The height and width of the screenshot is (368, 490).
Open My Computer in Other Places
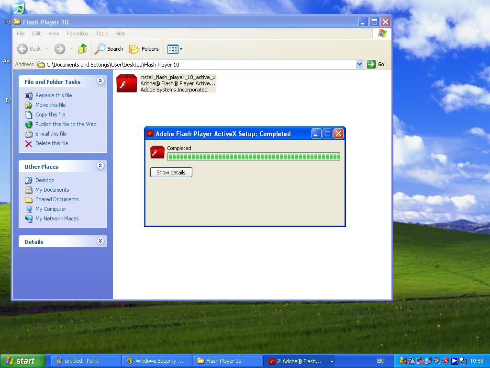51,209
